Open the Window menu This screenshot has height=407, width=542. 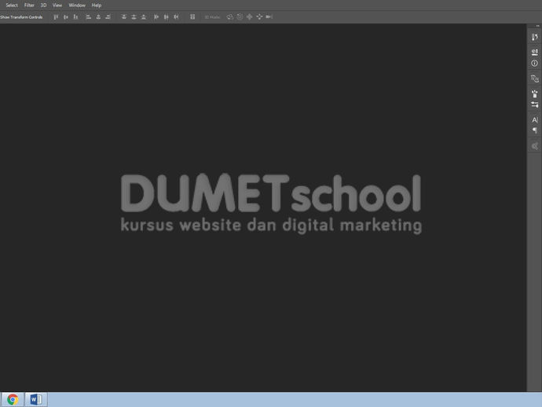(77, 5)
